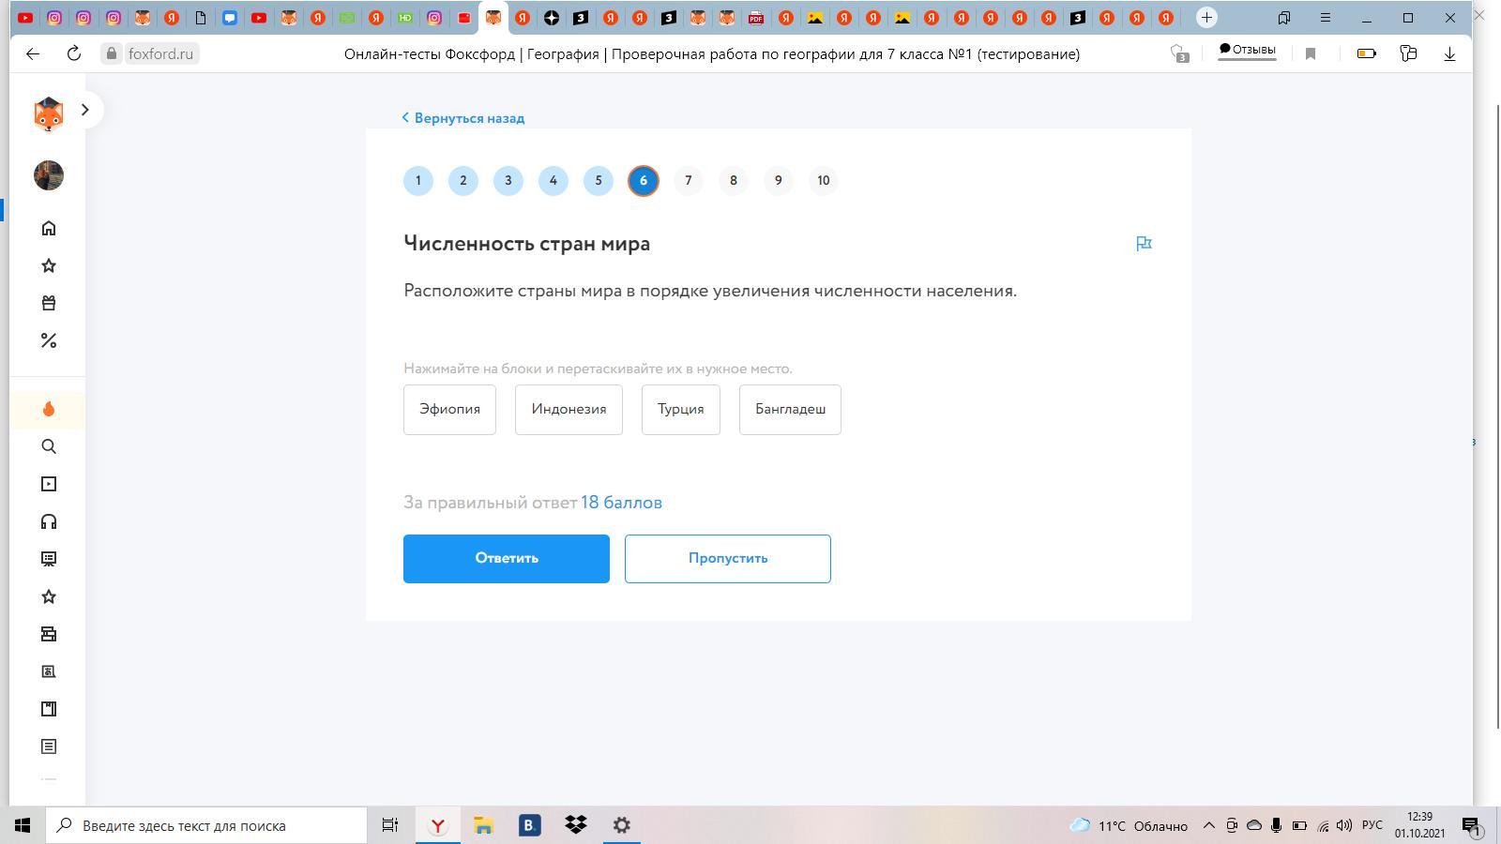Open the weather widget 11°C Облачно

1129,826
